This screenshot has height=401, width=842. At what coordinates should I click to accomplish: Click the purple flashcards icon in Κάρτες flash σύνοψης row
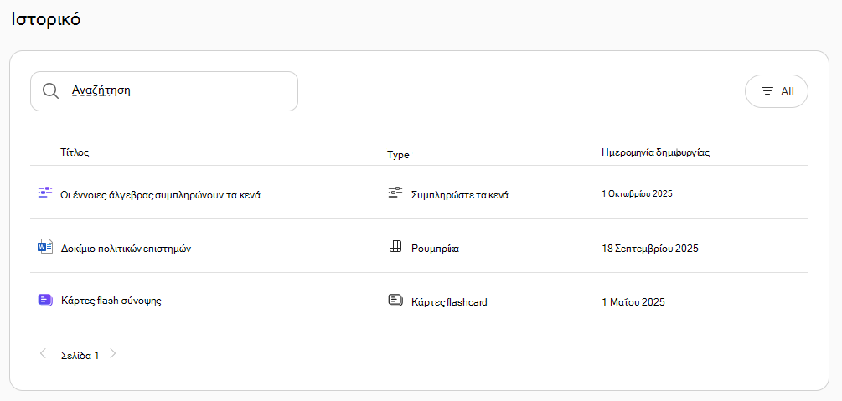tap(45, 300)
